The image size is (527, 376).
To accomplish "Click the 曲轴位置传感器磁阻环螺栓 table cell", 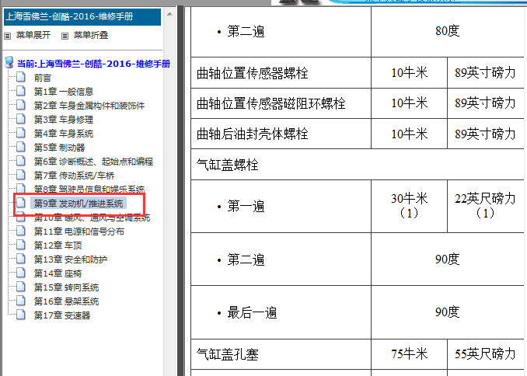I will pos(281,103).
